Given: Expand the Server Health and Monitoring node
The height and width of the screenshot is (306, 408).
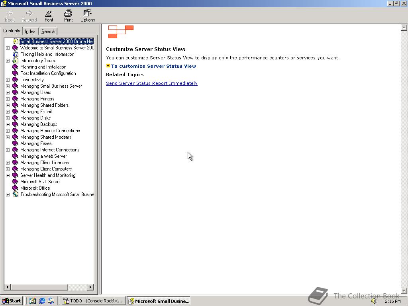Looking at the screenshot, I should pyautogui.click(x=8, y=175).
